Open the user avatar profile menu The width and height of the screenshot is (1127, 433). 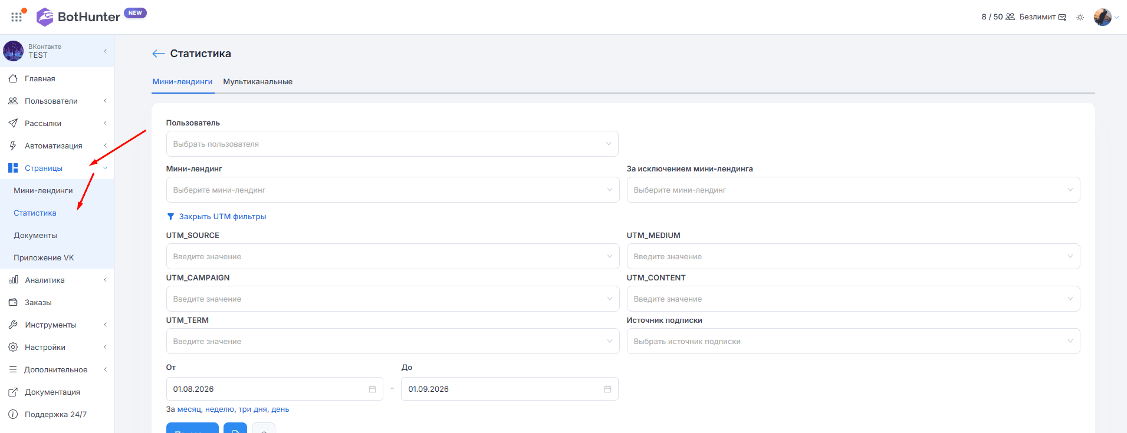click(1102, 17)
